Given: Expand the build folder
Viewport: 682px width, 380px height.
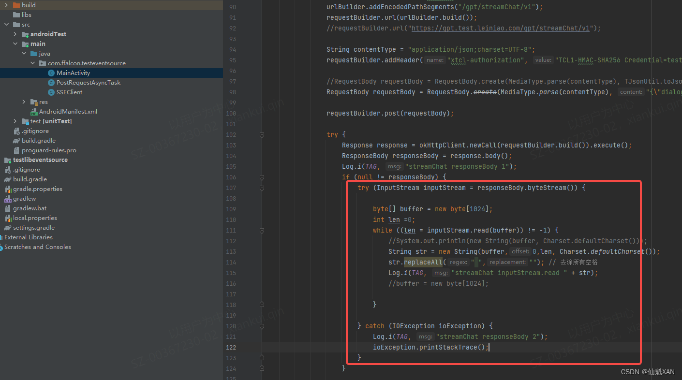Looking at the screenshot, I should (6, 5).
